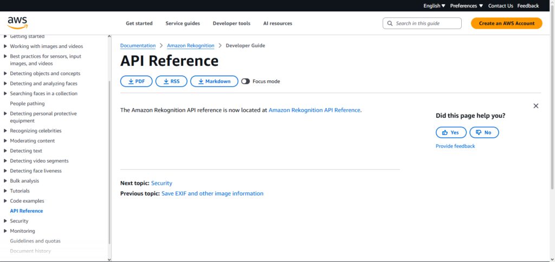555x262 pixels.
Task: Expand Bulk analysis section
Action: coord(5,181)
